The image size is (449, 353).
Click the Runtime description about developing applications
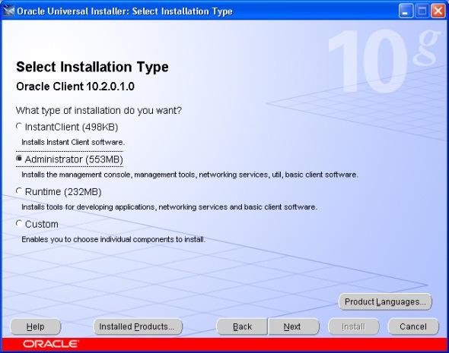pos(169,206)
